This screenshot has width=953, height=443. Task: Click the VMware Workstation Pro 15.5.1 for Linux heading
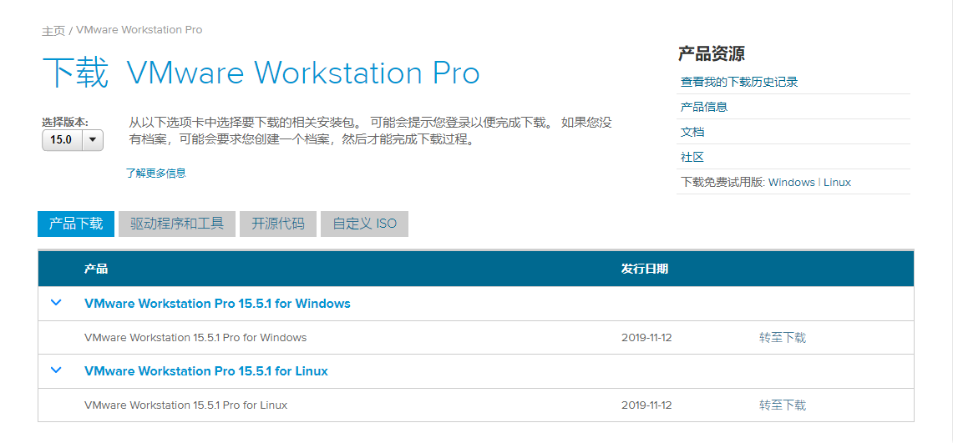tap(206, 370)
